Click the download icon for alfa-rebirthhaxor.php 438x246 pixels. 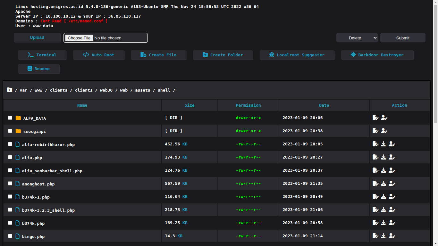pos(383,144)
